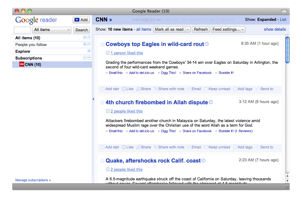
Task: Open Cowboys article via arrow icon
Action: [x=207, y=44]
